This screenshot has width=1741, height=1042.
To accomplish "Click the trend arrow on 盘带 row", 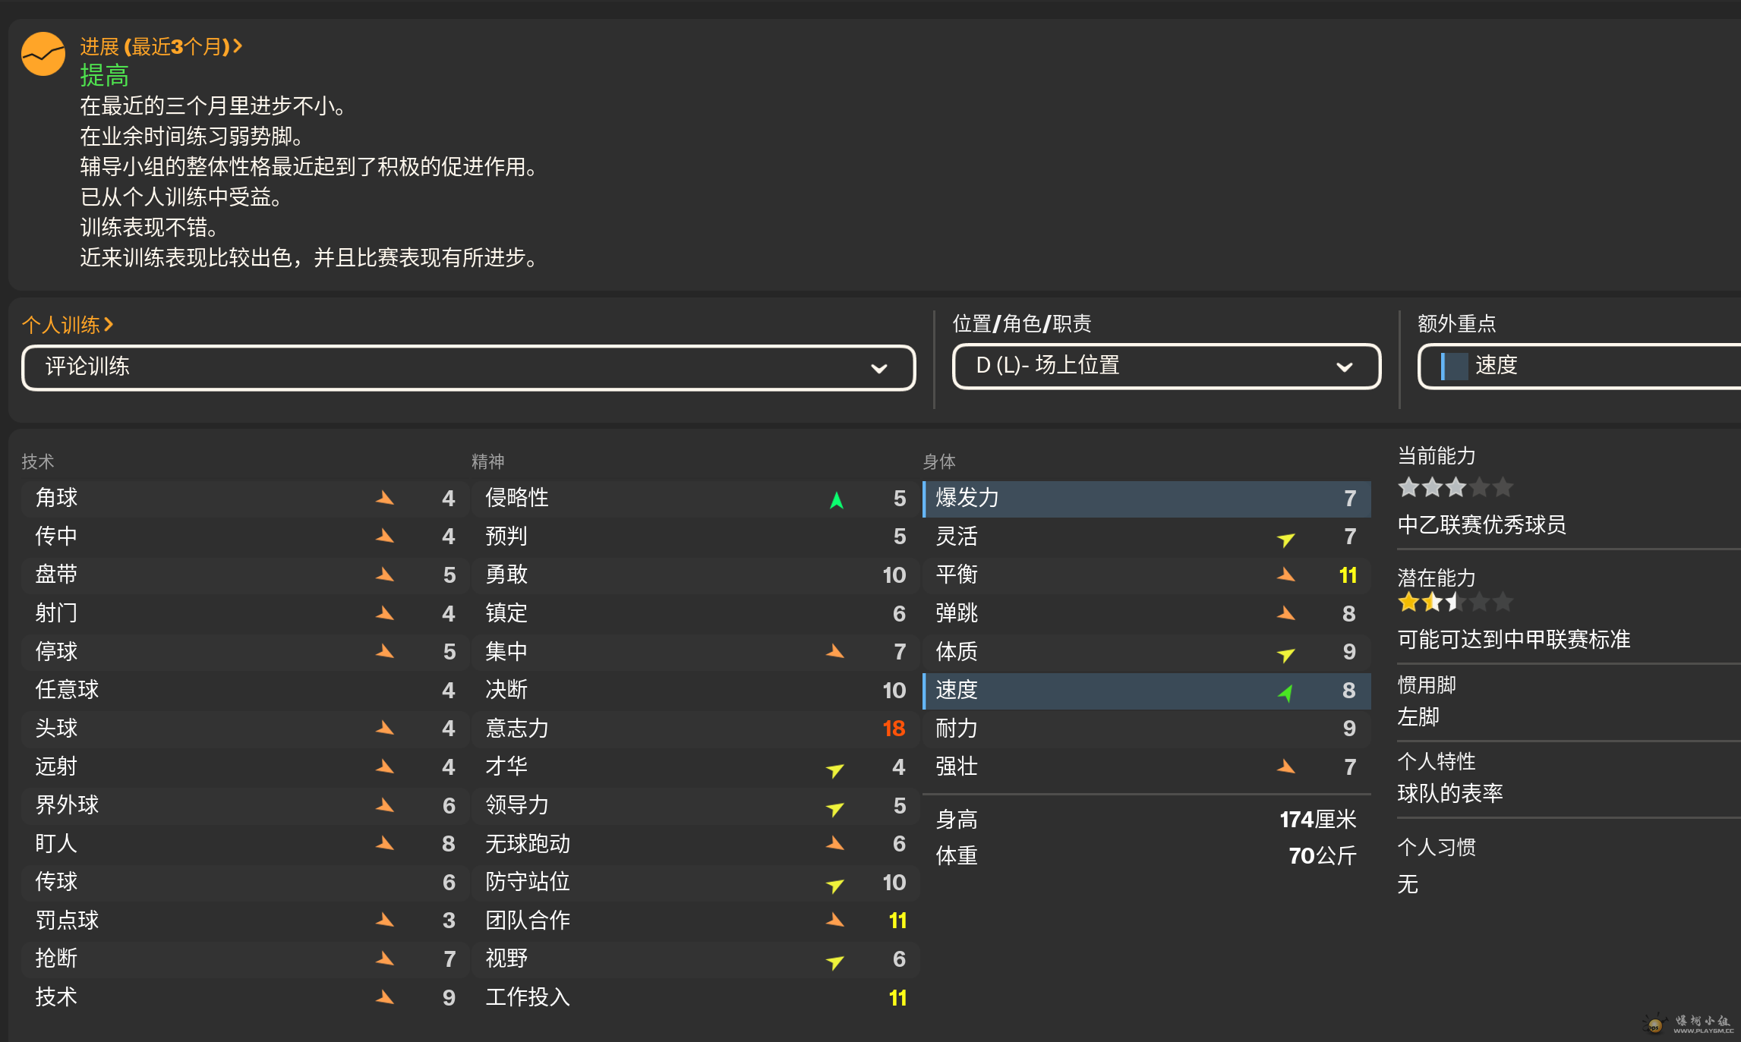I will (x=385, y=575).
